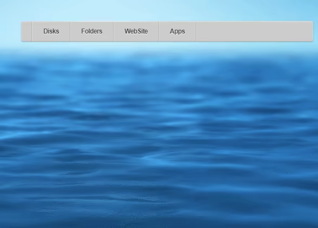
Task: Select the WebSite menu item
Action: [x=136, y=31]
